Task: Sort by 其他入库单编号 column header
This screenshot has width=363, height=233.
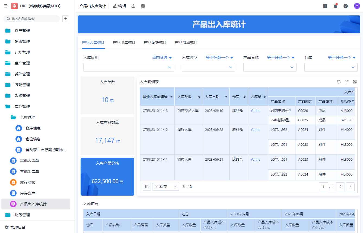Action: pyautogui.click(x=157, y=96)
